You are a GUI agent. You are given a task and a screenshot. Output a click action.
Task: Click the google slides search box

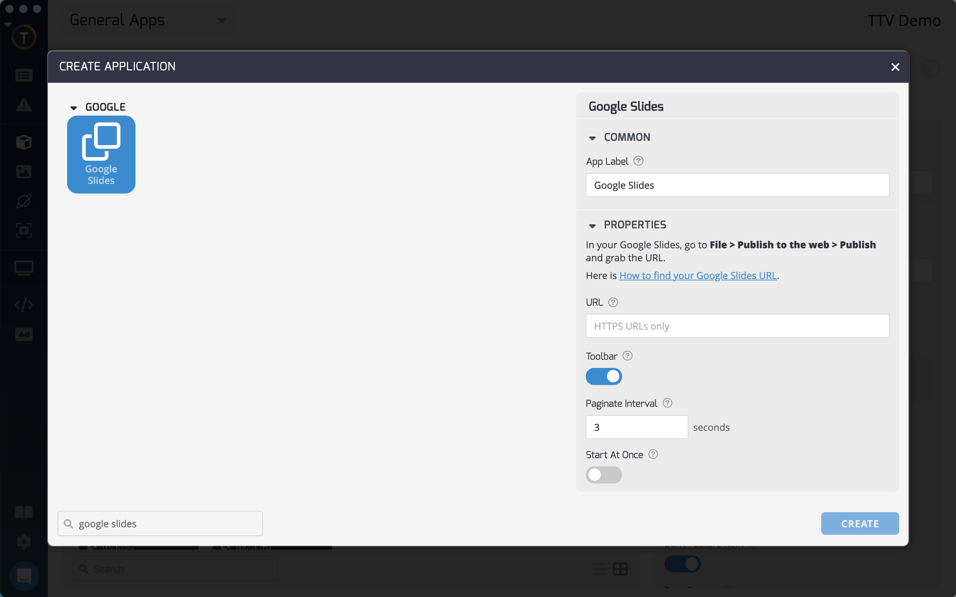(166, 523)
